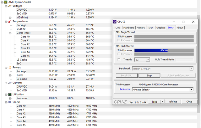Click the Tools button
This screenshot has width=201, height=128.
155,102
